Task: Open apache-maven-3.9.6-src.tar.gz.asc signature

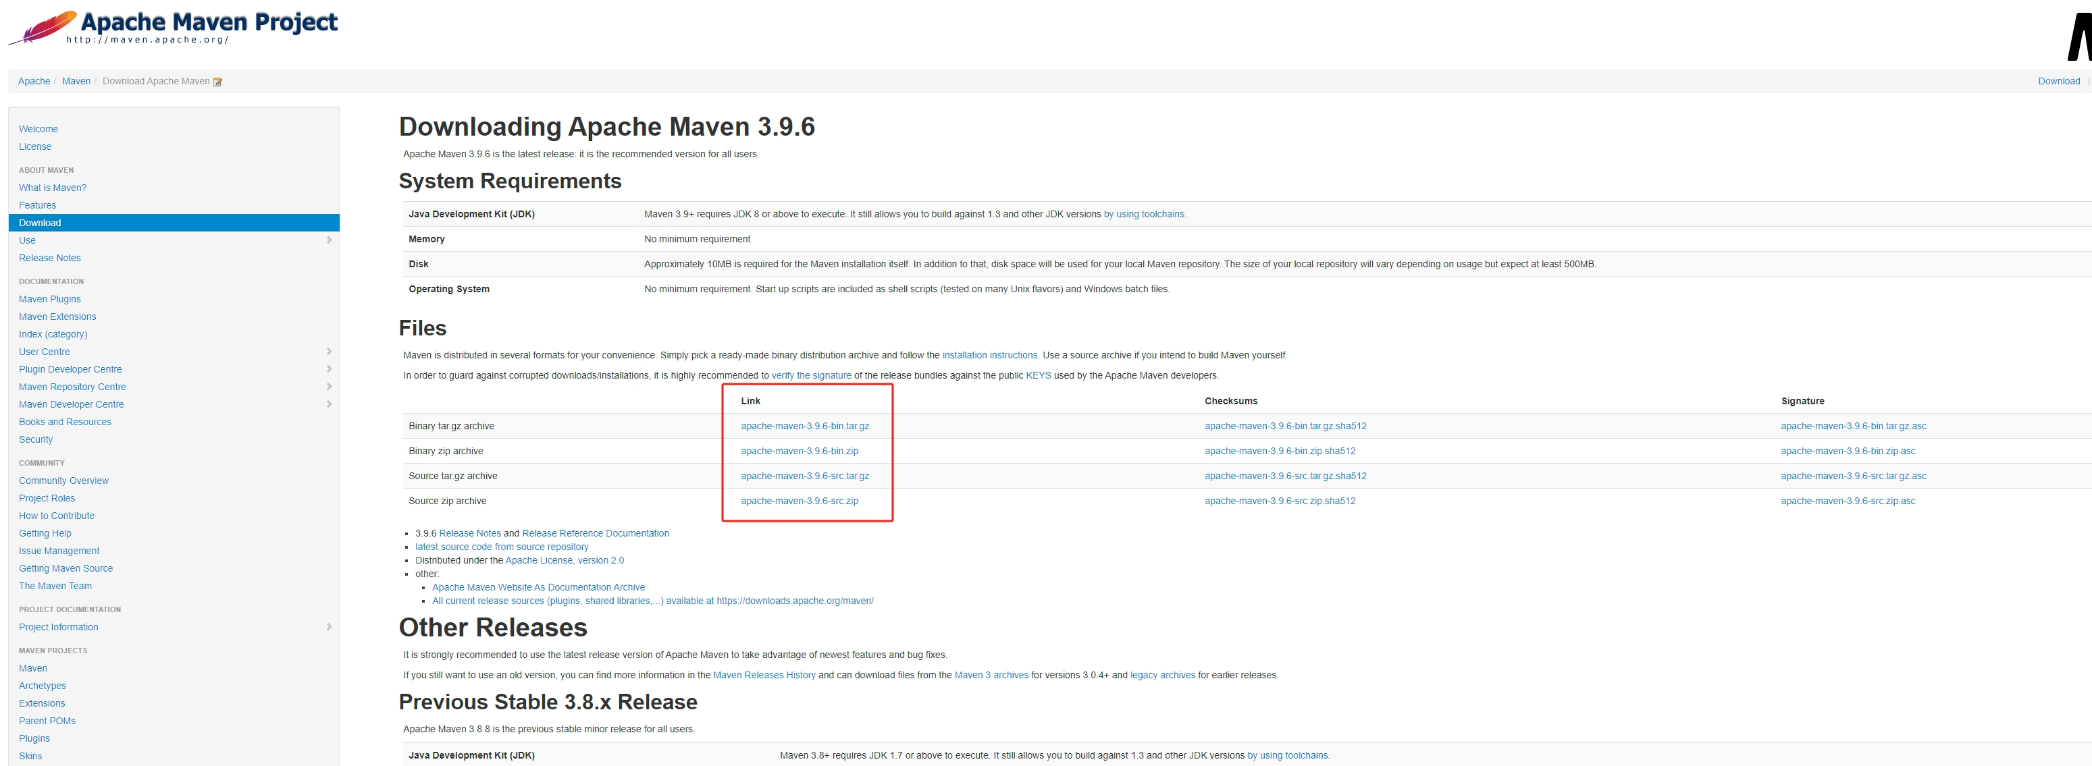Action: [x=1853, y=476]
